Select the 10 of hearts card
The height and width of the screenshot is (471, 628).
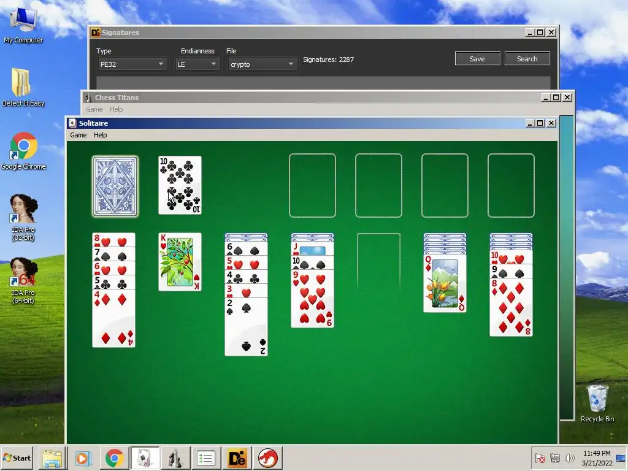coord(511,257)
